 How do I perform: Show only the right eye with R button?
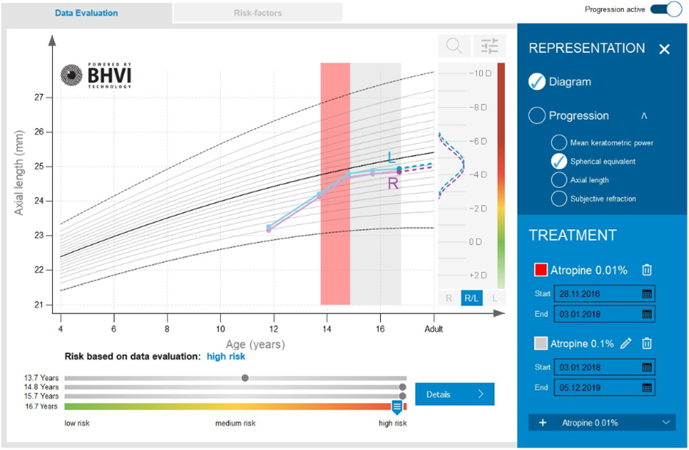449,298
